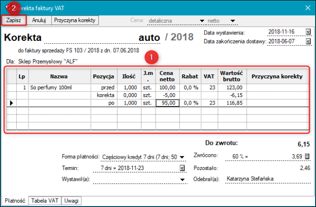
Task: Select the So perfumy 100ml item name cell
Action: tap(60, 88)
